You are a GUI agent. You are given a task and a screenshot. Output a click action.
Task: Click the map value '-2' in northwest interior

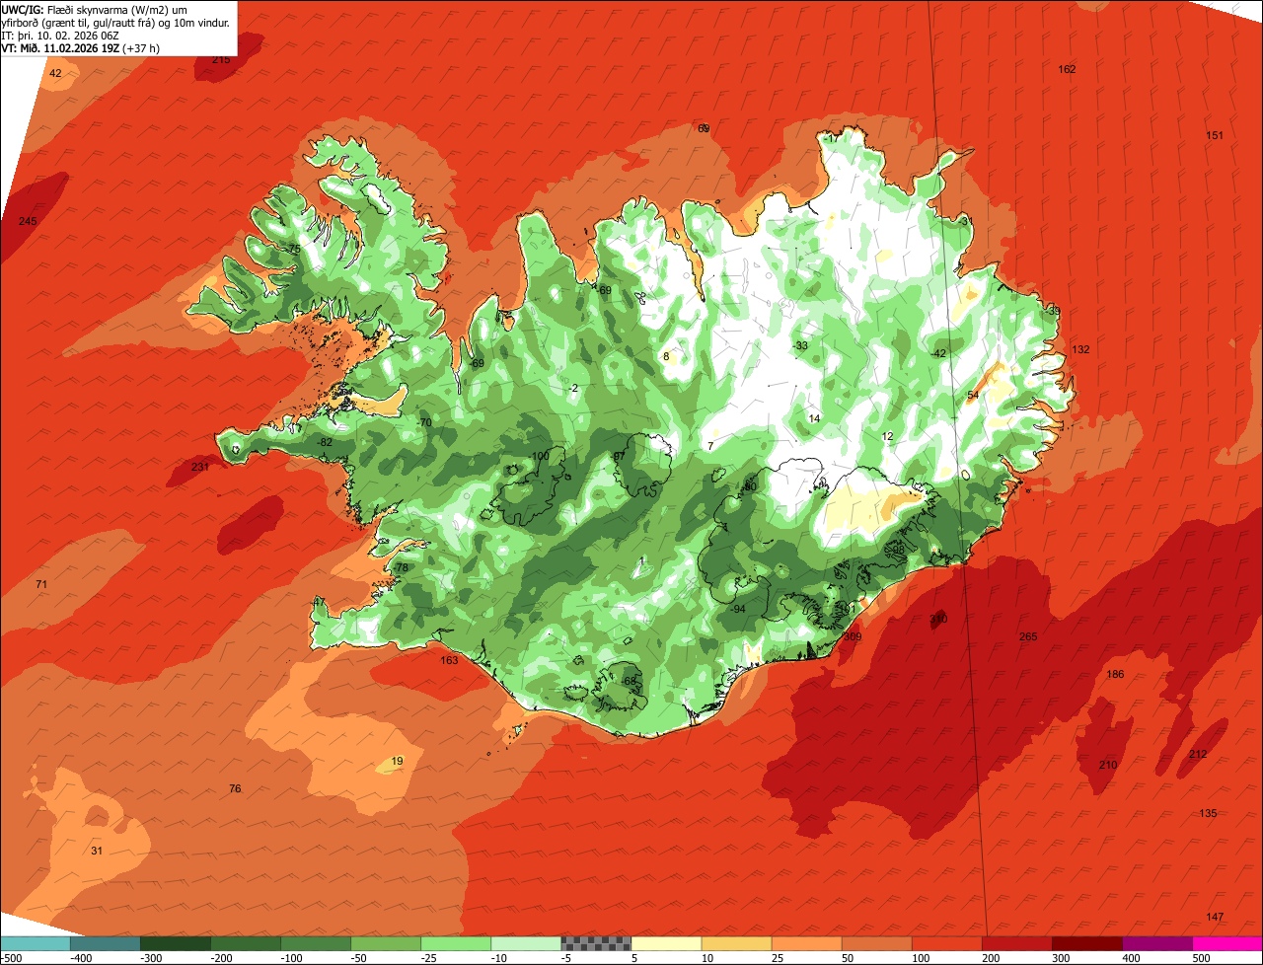pos(574,388)
